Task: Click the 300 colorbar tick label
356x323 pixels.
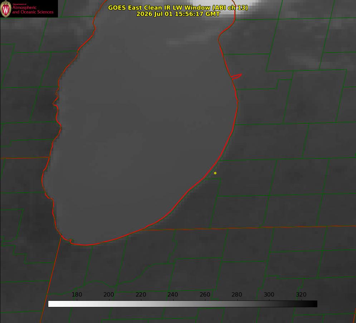Action: 269,294
